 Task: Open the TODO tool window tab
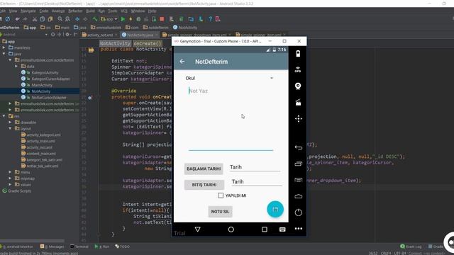123,246
